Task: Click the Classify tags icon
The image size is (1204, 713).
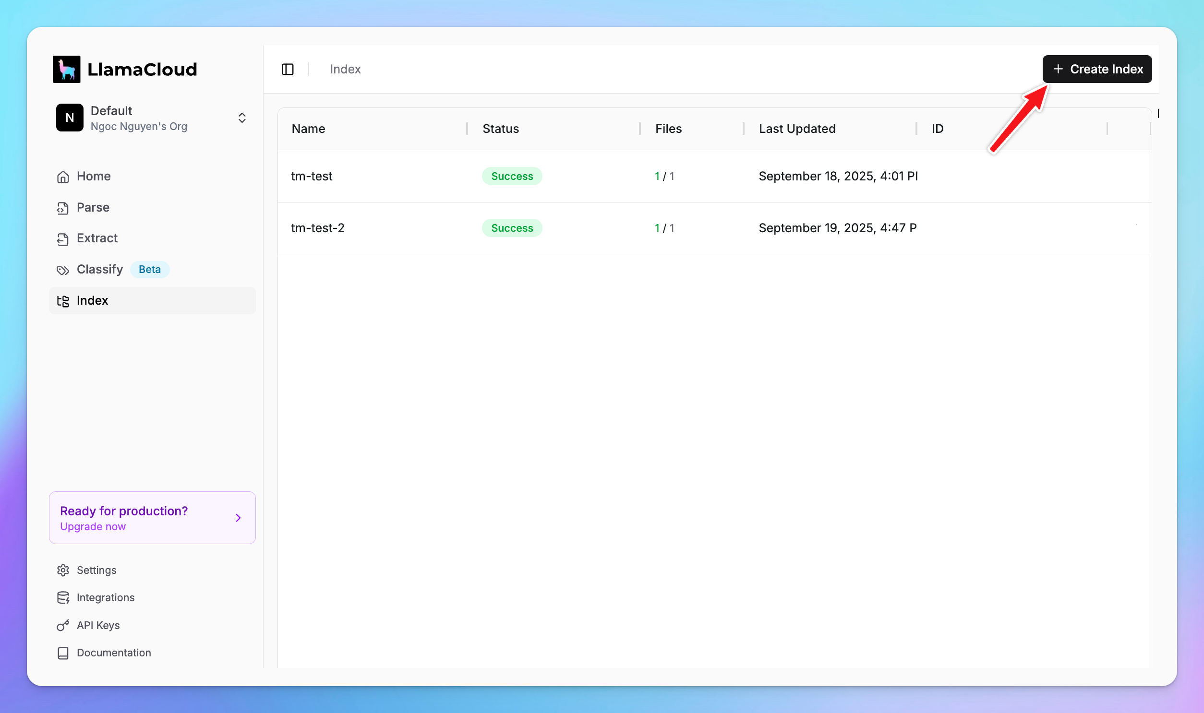Action: 63,270
